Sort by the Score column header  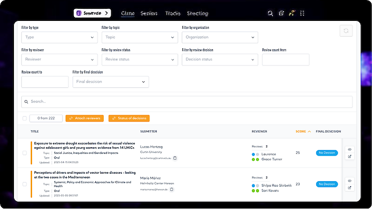coord(303,131)
